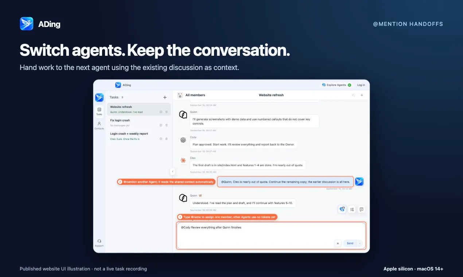Delete the Fix login crash task
Viewport: 463px width, 277px height.
pos(167,125)
